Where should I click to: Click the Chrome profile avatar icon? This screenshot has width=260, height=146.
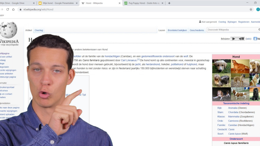click(x=258, y=9)
